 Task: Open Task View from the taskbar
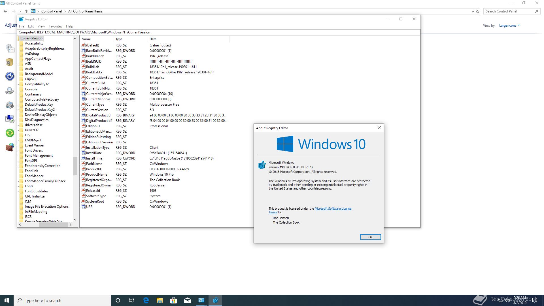(x=131, y=300)
